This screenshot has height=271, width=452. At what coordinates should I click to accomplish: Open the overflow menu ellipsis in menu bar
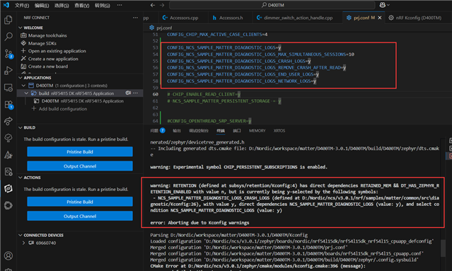point(120,5)
